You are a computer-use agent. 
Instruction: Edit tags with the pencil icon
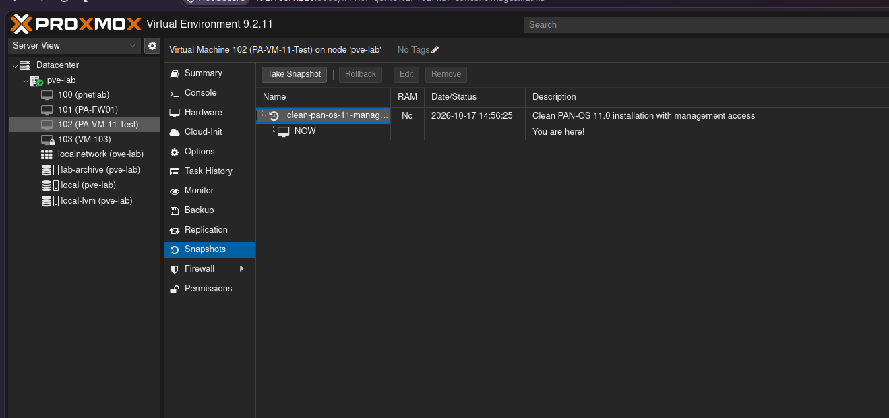[x=435, y=50]
